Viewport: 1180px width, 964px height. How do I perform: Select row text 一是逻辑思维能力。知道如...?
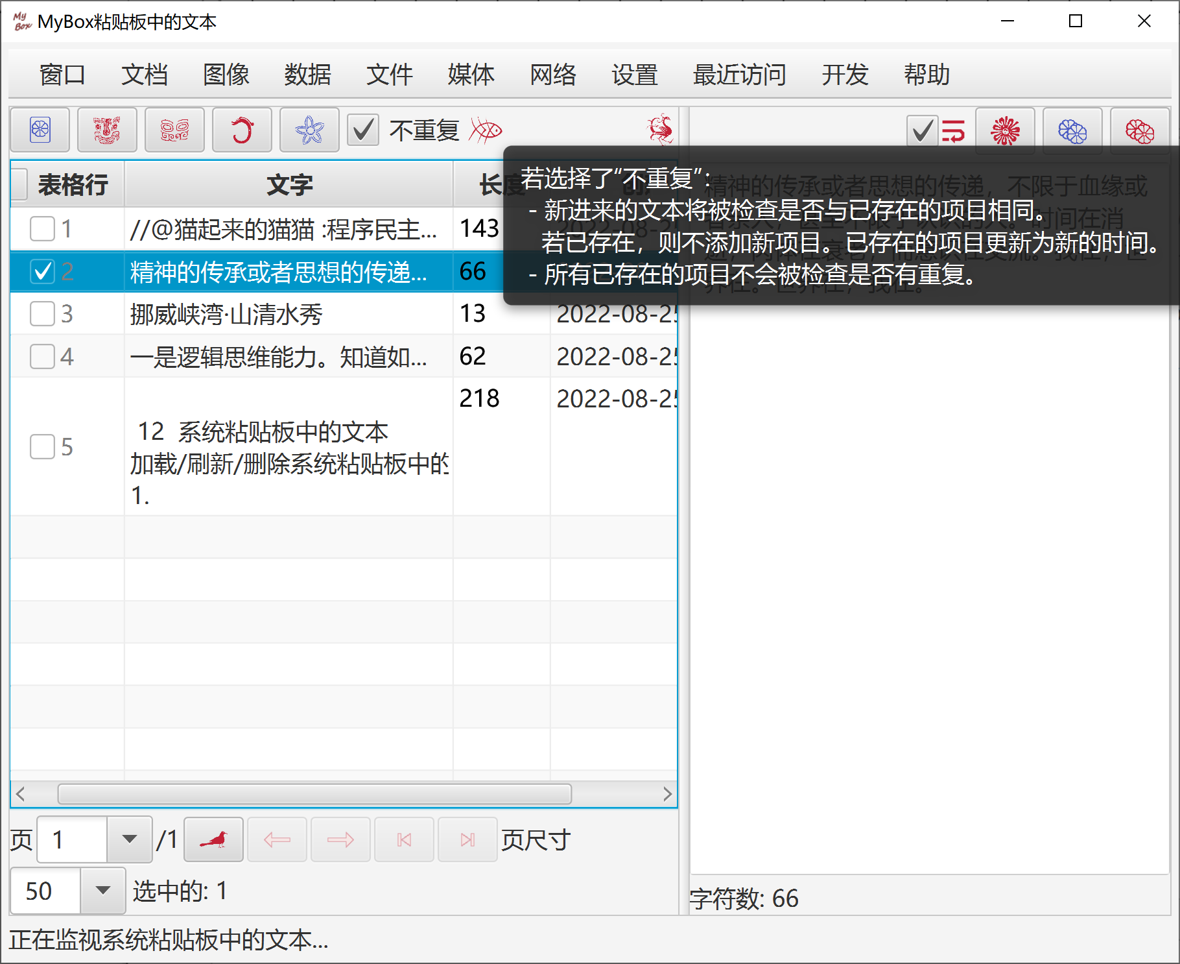(278, 357)
